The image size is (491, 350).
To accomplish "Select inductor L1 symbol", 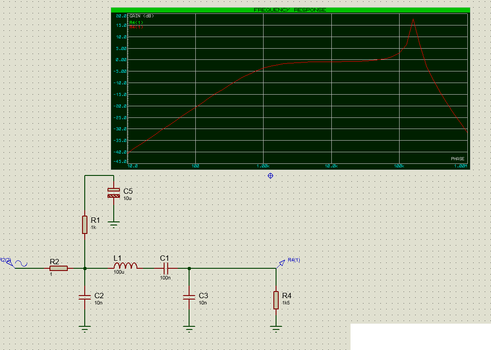I will click(125, 266).
